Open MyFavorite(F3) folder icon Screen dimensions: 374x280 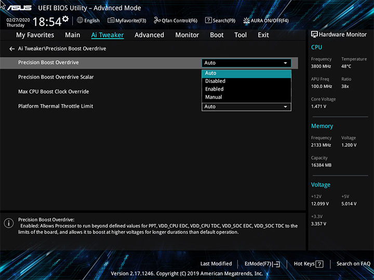[x=111, y=20]
